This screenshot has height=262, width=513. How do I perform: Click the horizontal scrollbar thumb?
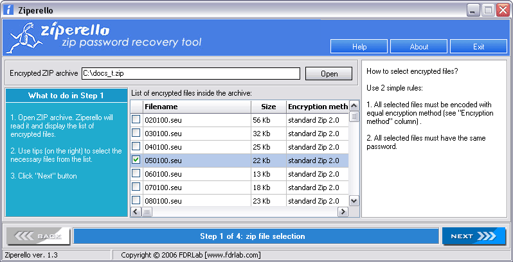coord(147,212)
